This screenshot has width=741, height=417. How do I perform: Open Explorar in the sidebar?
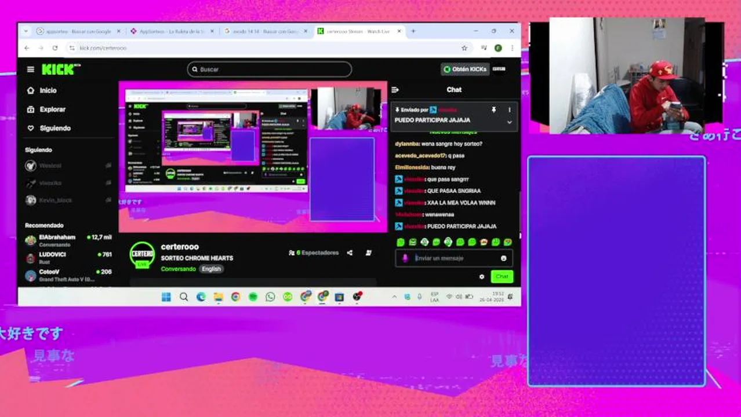click(x=52, y=109)
